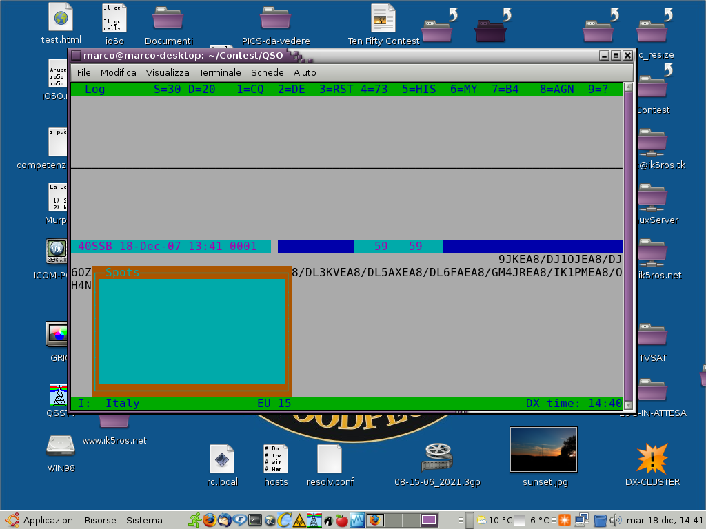Open the 08-15-06_2021.3gp video file
706x529 pixels.
pyautogui.click(x=437, y=464)
